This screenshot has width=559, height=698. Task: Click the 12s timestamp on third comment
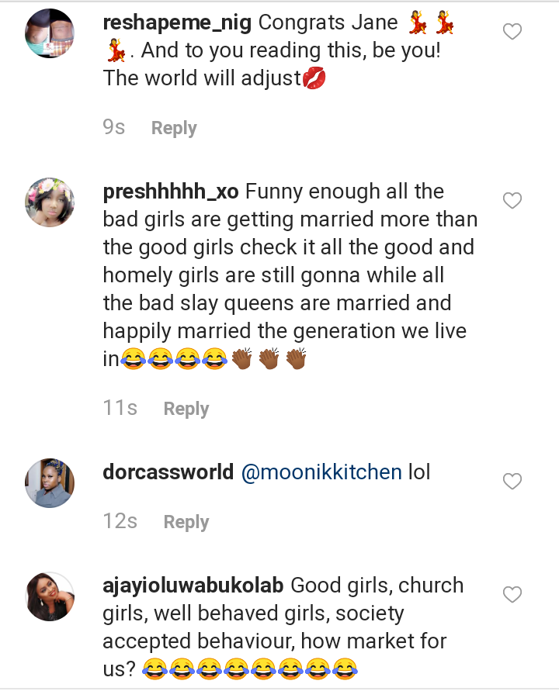[120, 522]
